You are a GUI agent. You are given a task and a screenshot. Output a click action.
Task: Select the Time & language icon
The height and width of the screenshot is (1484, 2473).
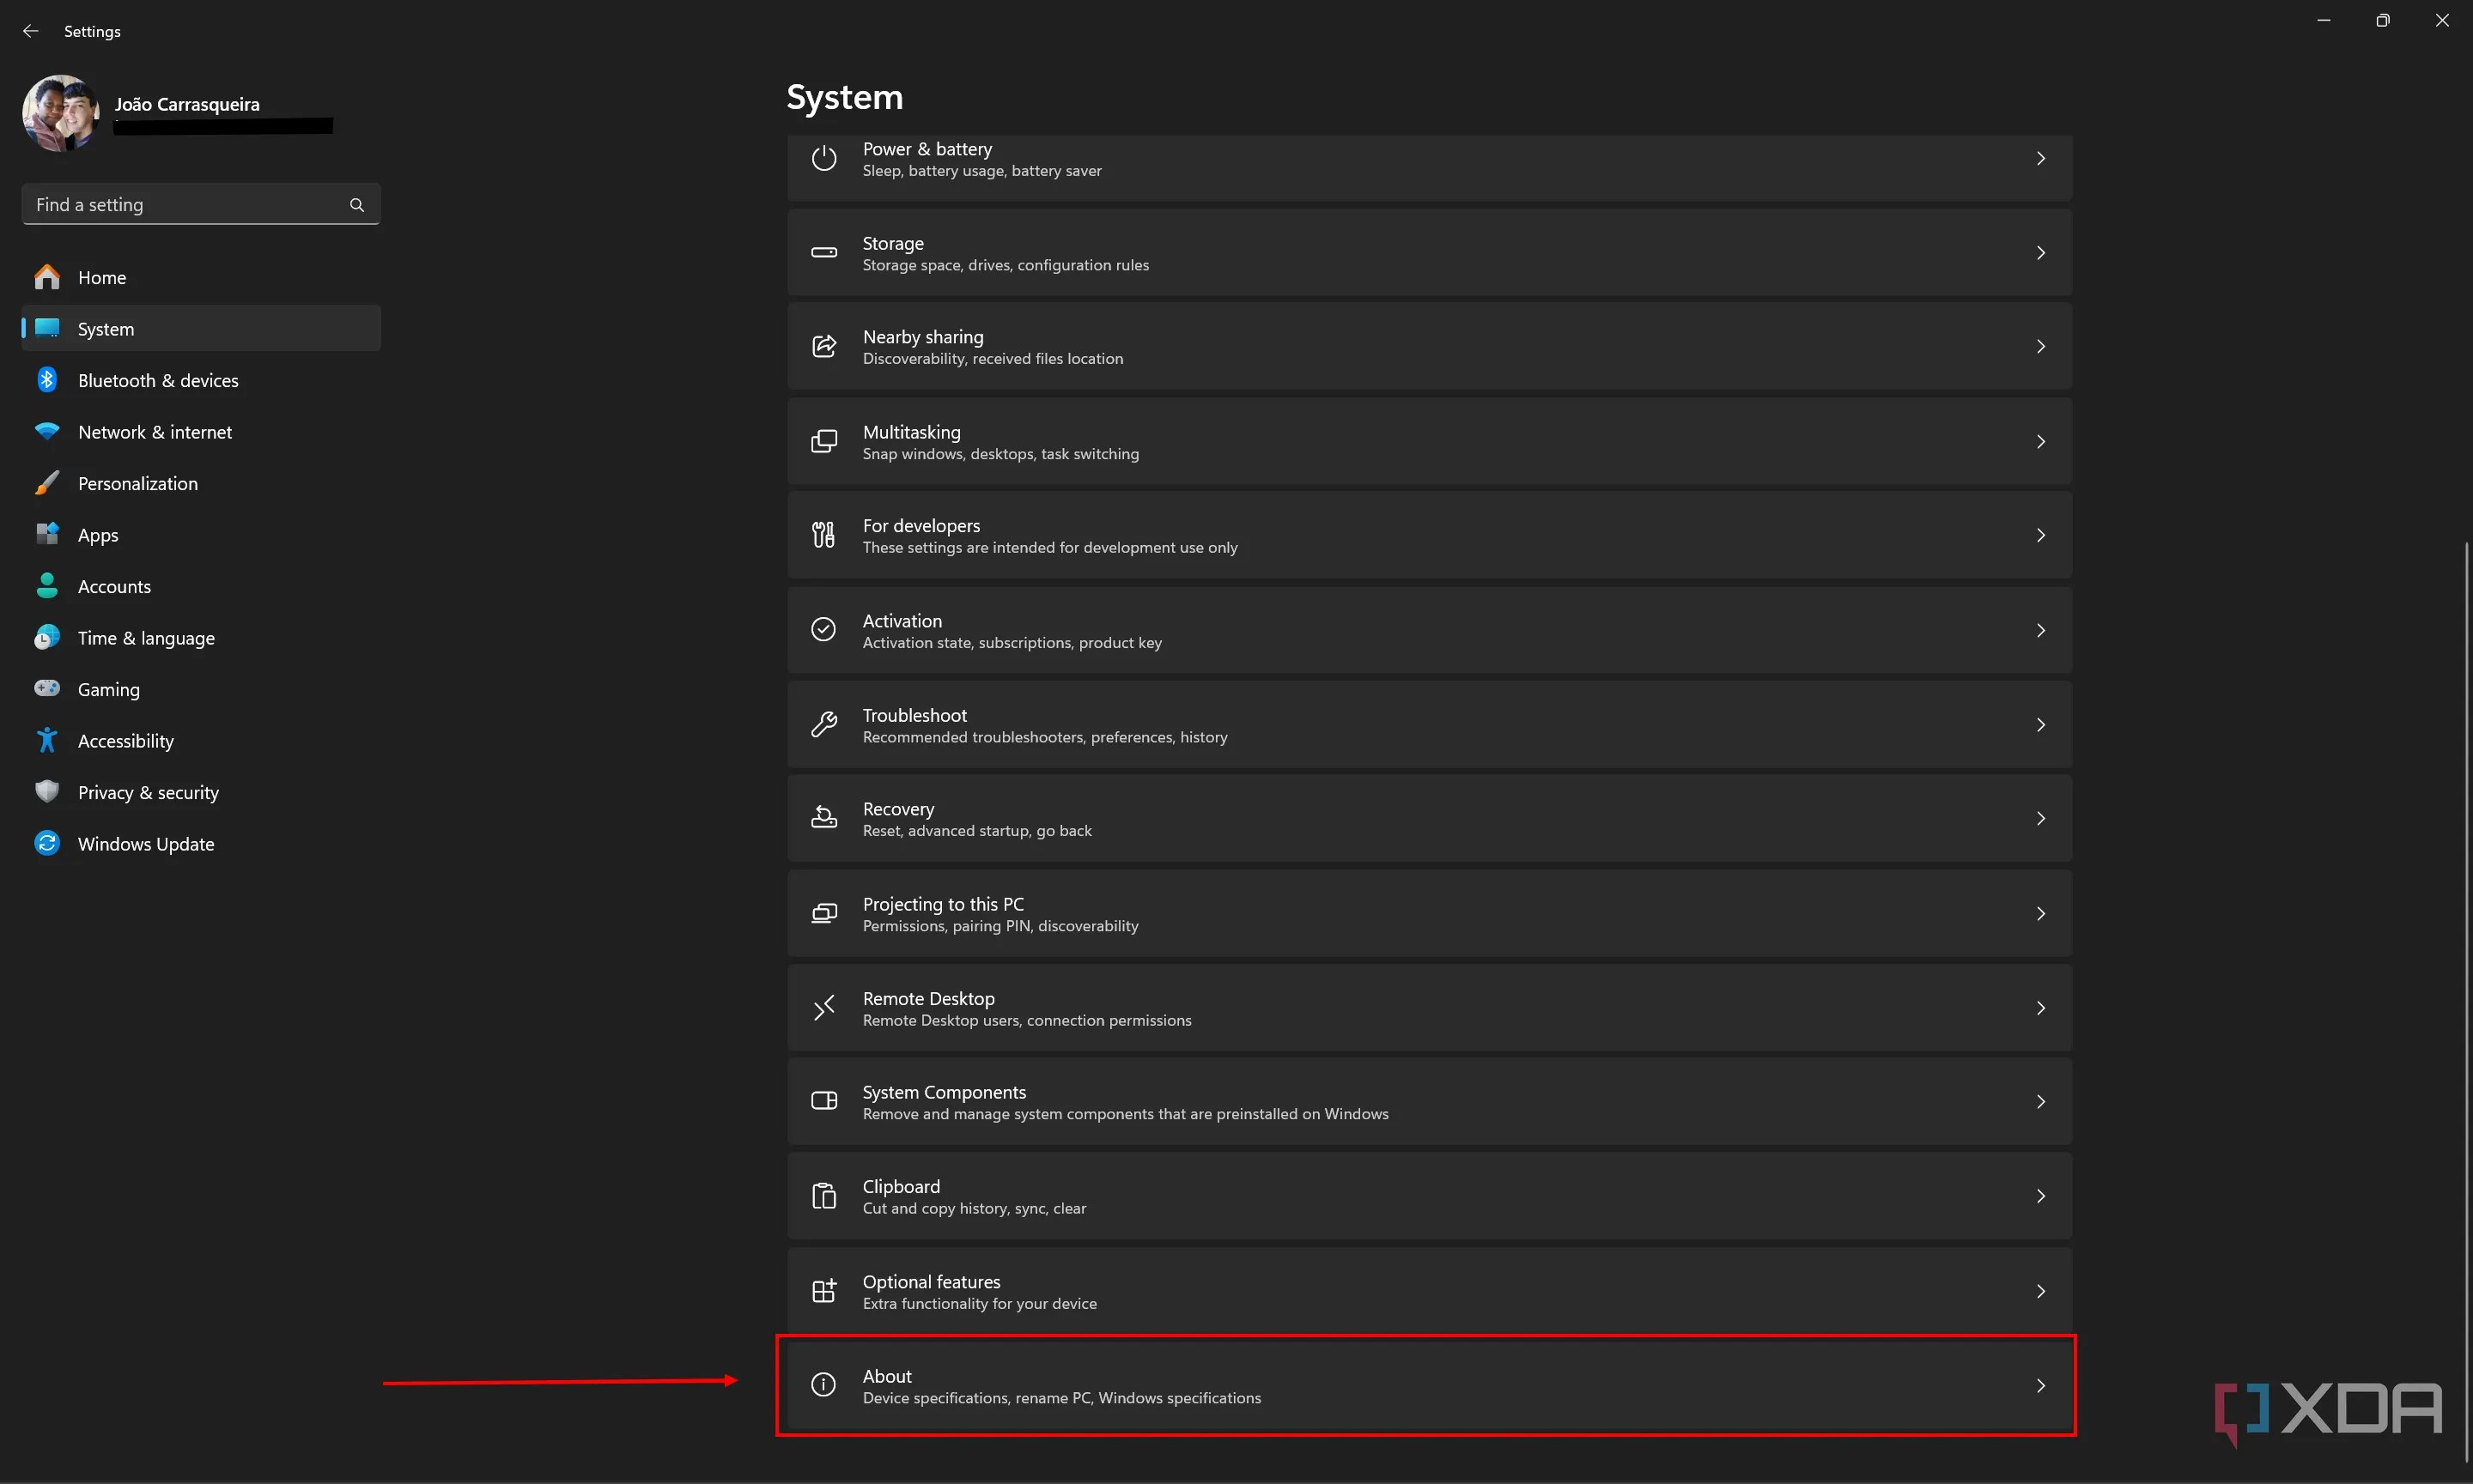(47, 637)
